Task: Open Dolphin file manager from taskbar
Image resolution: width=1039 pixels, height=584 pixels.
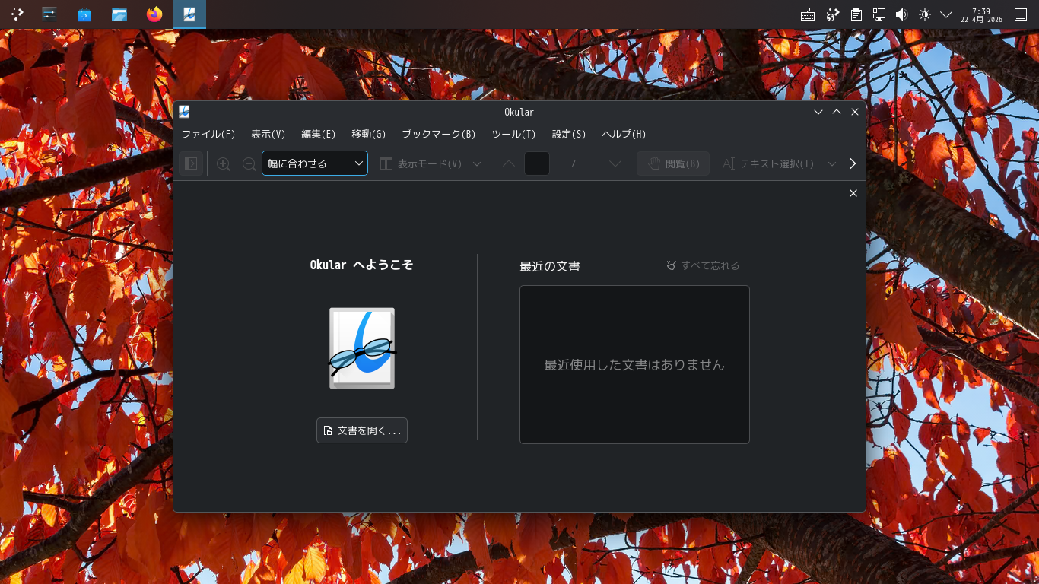Action: tap(119, 14)
